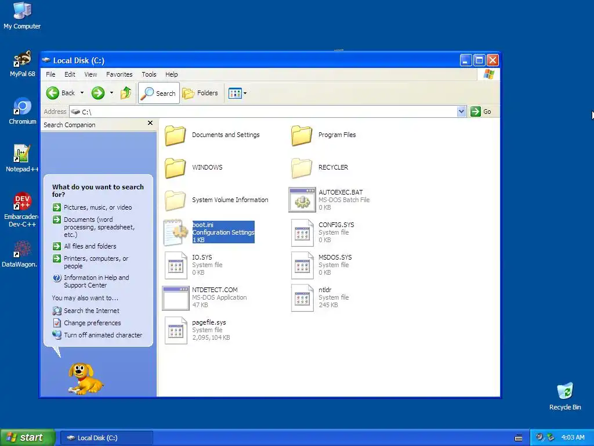
Task: Open the Views button
Action: [x=235, y=93]
